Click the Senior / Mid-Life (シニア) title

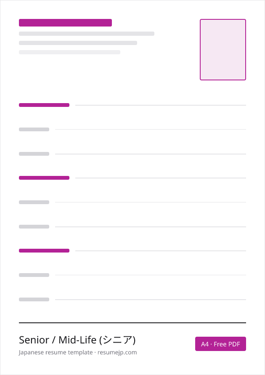tap(77, 340)
